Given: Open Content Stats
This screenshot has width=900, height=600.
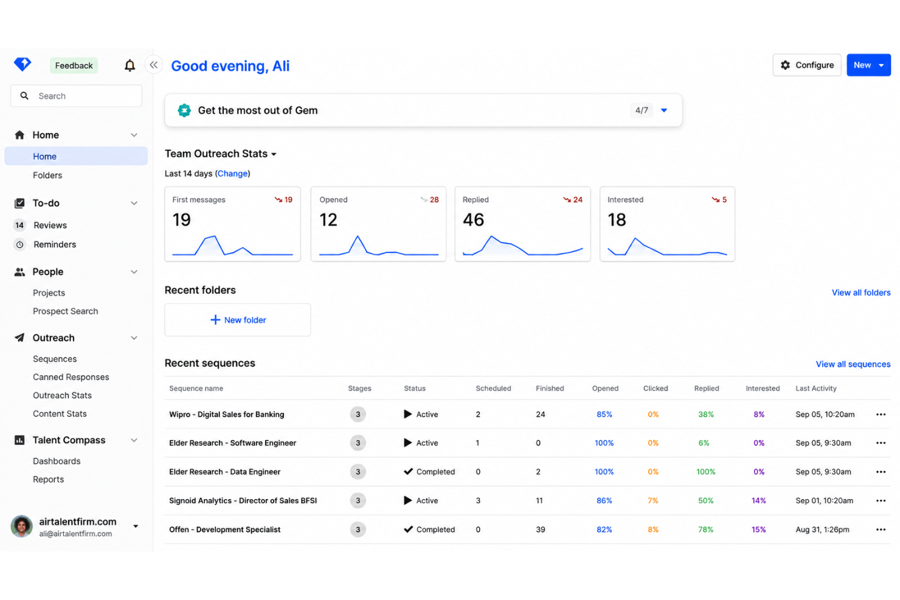Looking at the screenshot, I should (x=60, y=413).
